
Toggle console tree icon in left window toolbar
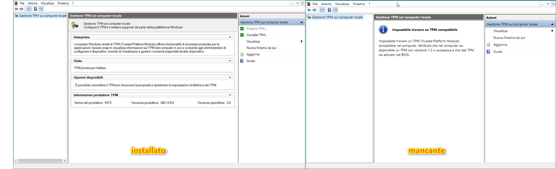pyautogui.click(x=29, y=9)
